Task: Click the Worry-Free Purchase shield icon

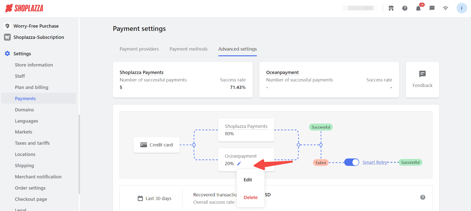Action: click(x=7, y=26)
